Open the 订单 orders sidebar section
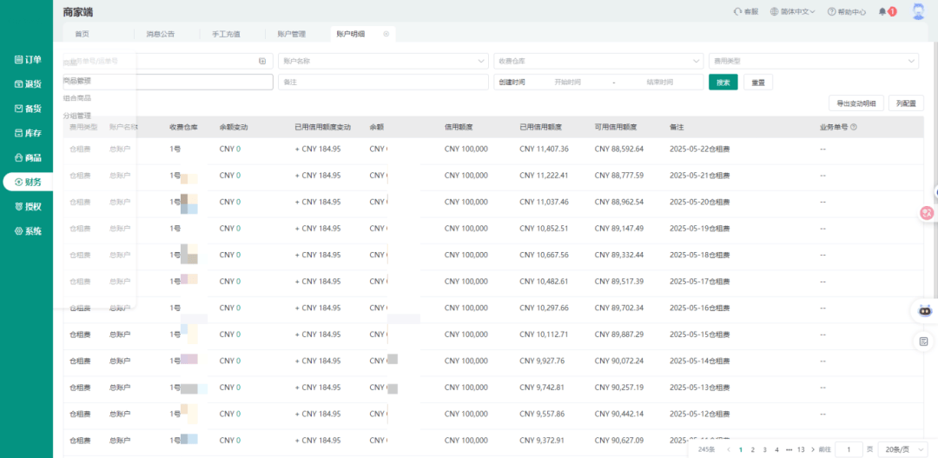This screenshot has height=458, width=938. point(26,59)
